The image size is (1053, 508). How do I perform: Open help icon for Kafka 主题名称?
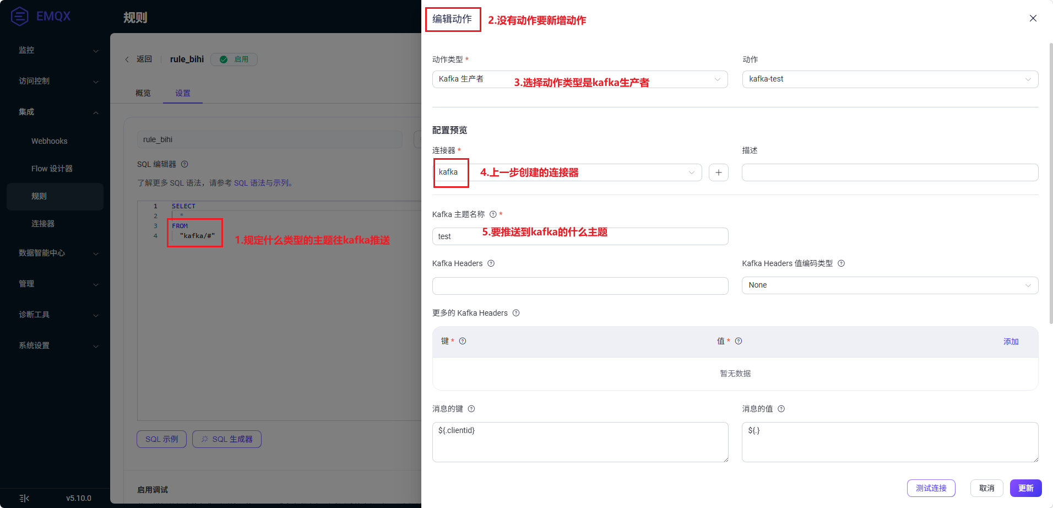(493, 214)
